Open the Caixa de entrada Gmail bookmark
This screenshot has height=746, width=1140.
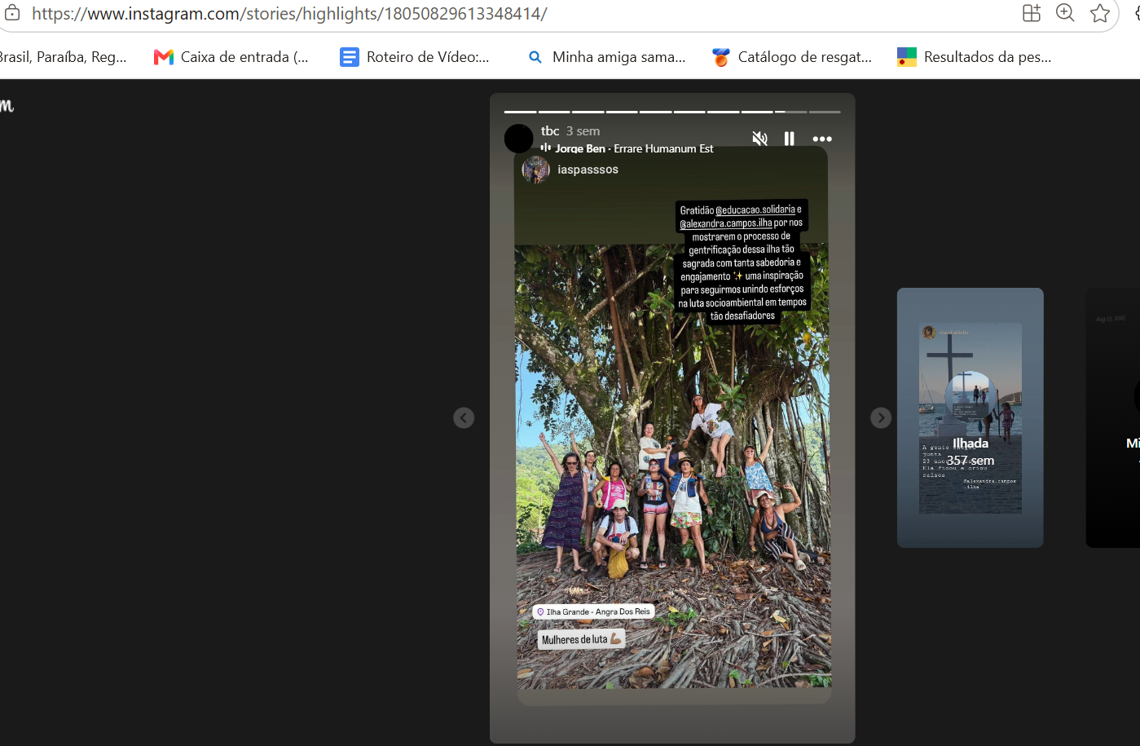231,57
